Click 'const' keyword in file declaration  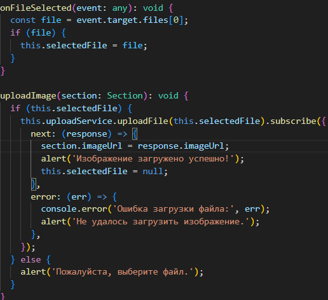click(23, 20)
